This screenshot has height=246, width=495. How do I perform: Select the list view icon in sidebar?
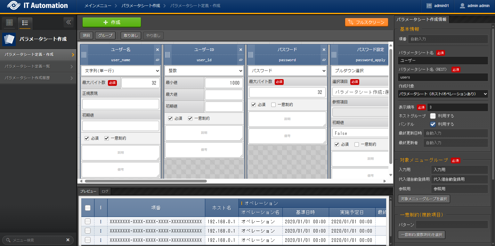tap(25, 23)
